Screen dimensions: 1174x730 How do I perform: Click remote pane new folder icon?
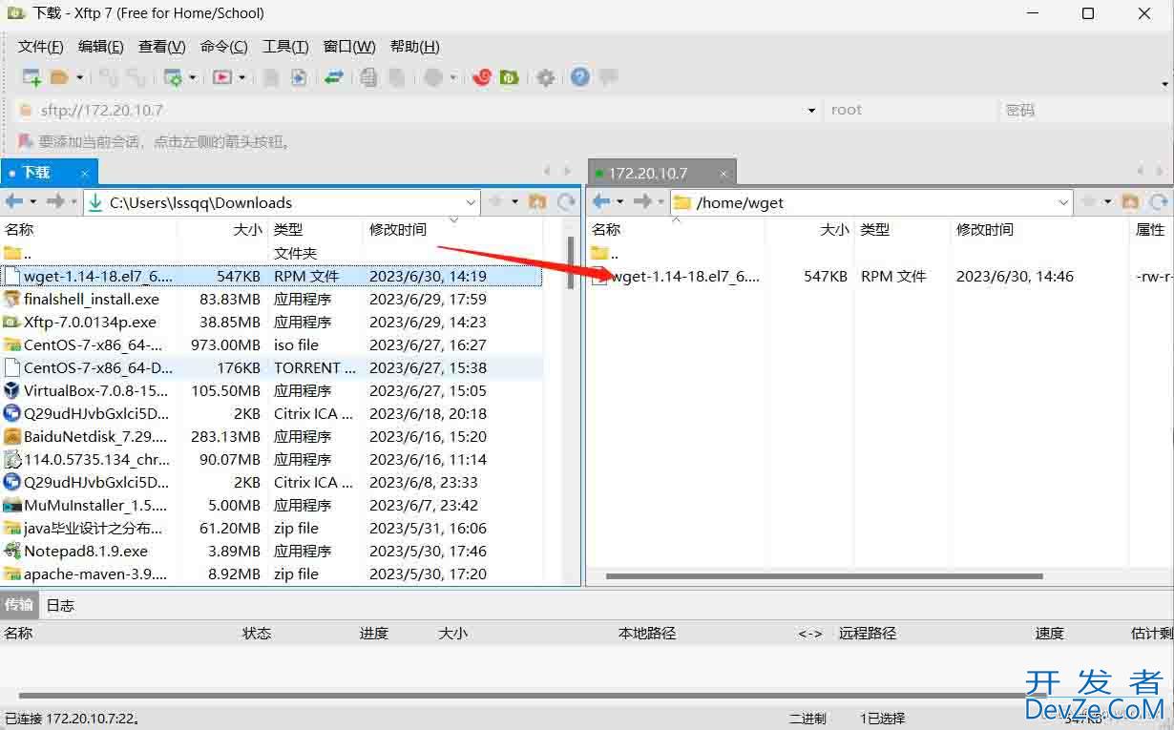(1130, 201)
